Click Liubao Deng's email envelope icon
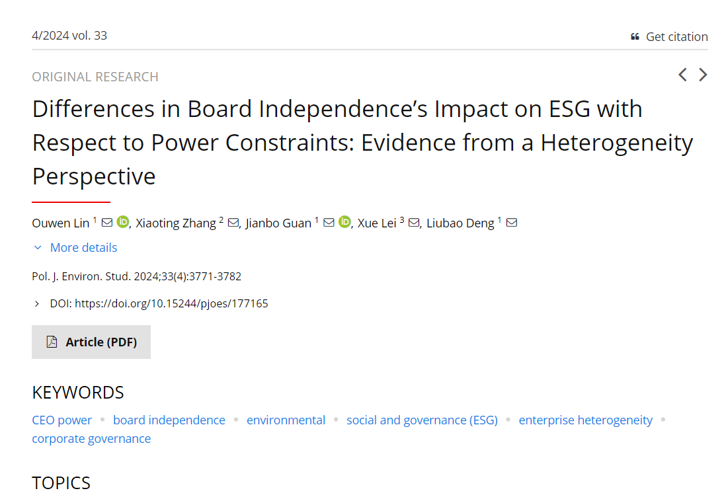This screenshot has width=722, height=503. [x=511, y=223]
